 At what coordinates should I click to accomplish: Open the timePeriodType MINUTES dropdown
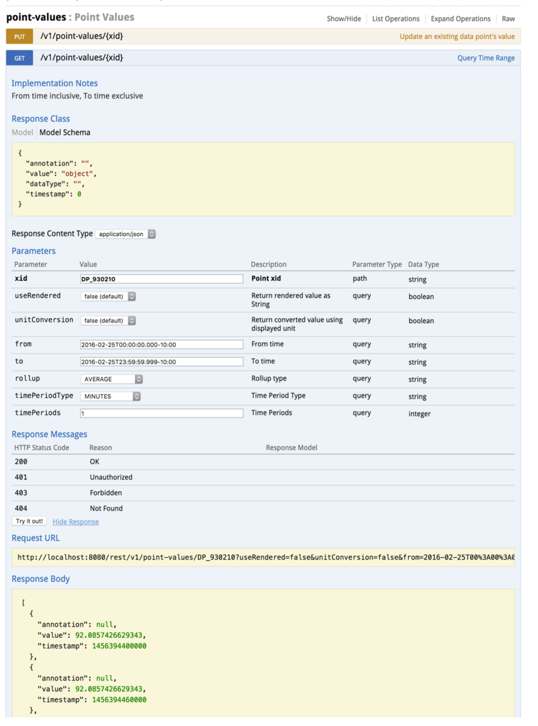pos(110,396)
